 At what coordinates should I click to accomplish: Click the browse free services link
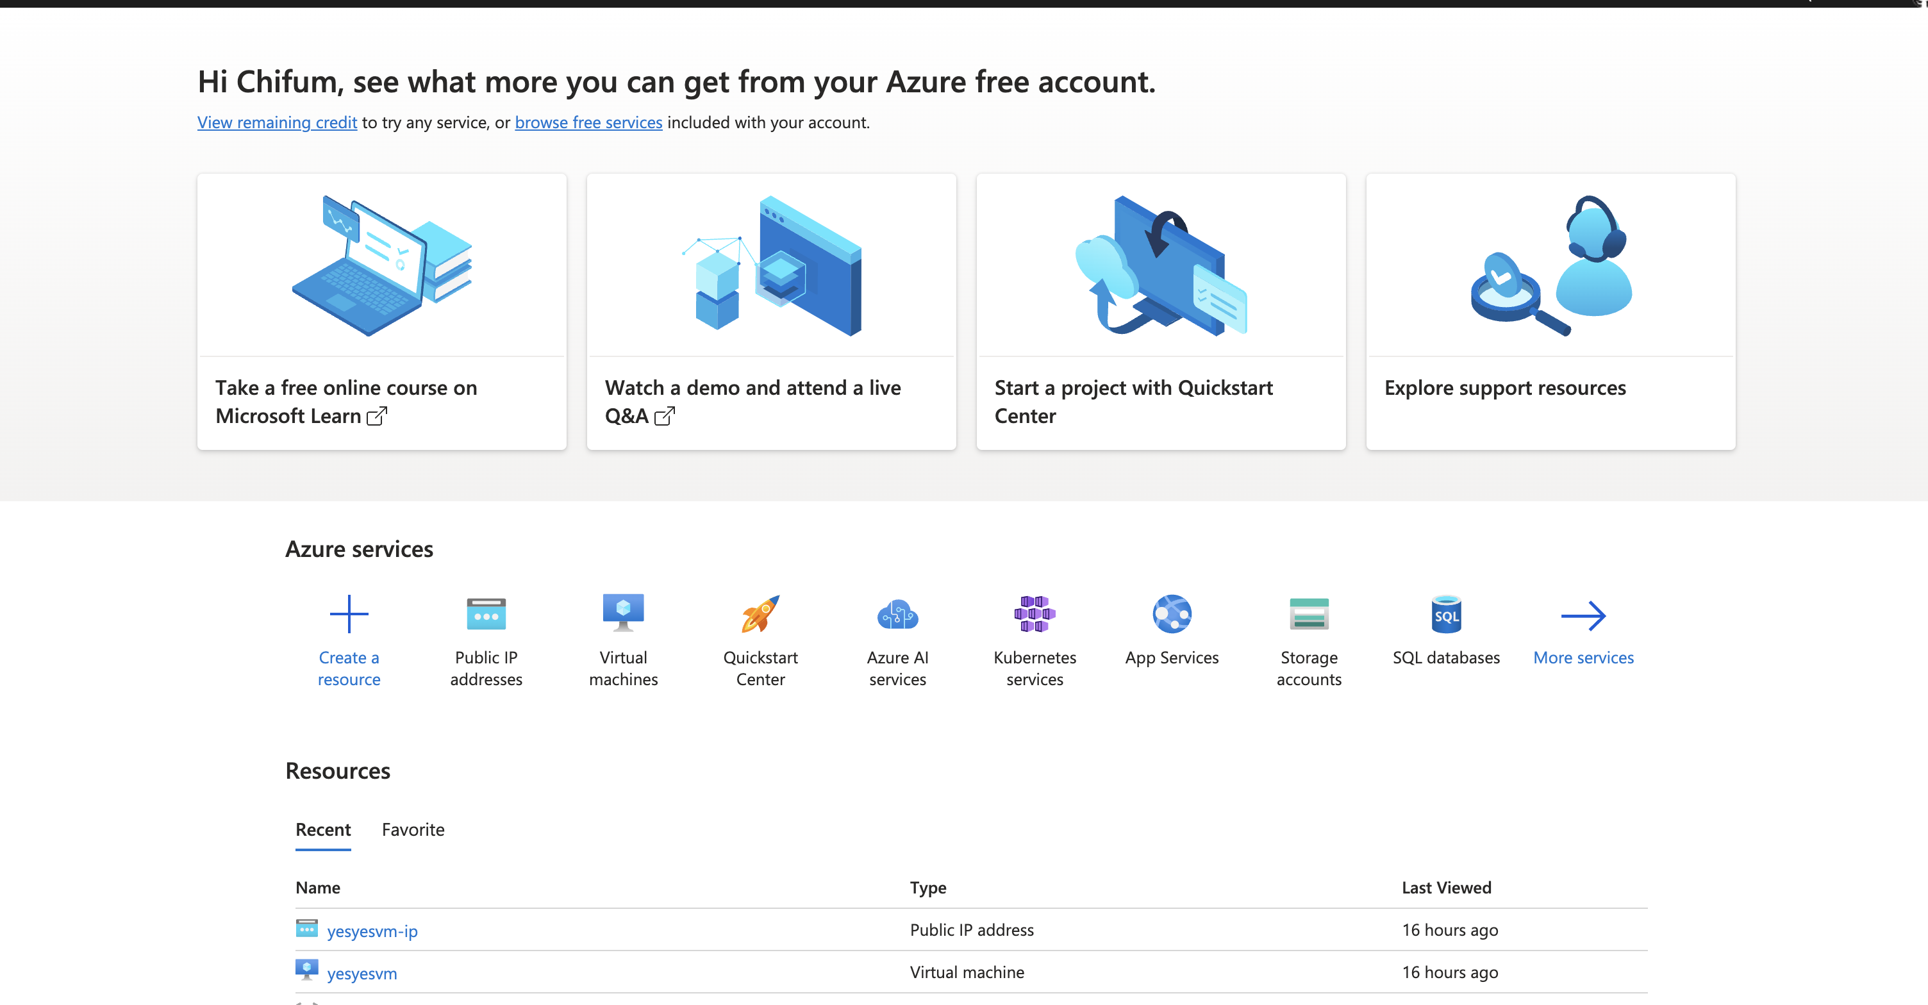click(588, 122)
